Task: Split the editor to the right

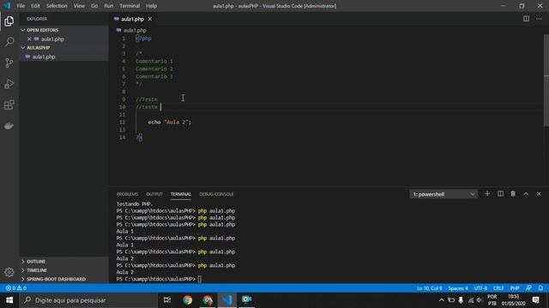Action: click(x=526, y=19)
